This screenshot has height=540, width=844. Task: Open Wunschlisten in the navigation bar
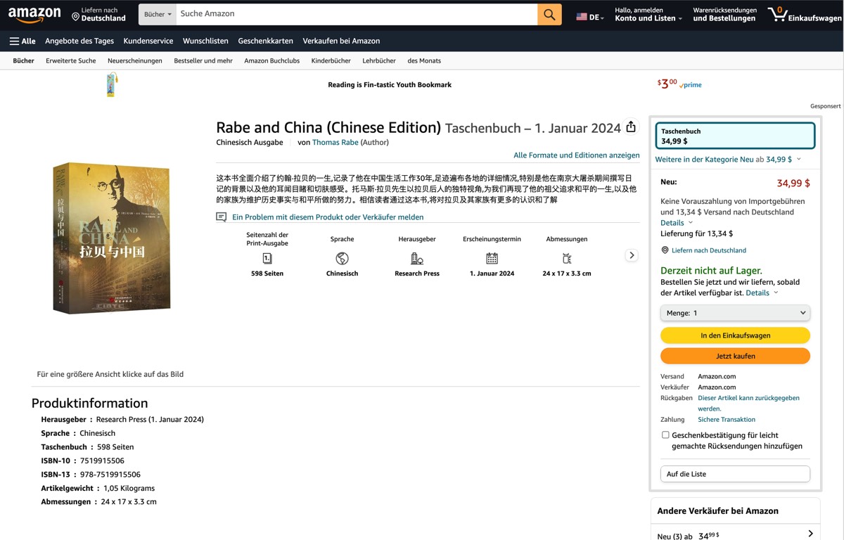point(205,41)
